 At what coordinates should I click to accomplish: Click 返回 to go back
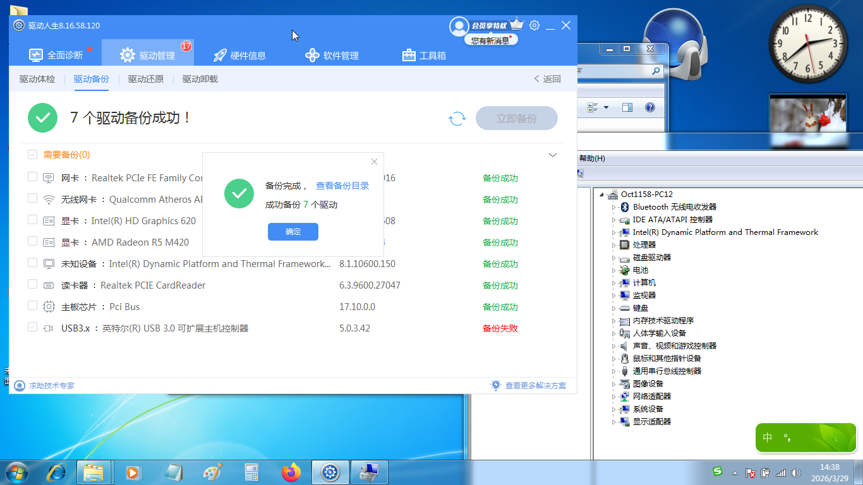click(547, 79)
